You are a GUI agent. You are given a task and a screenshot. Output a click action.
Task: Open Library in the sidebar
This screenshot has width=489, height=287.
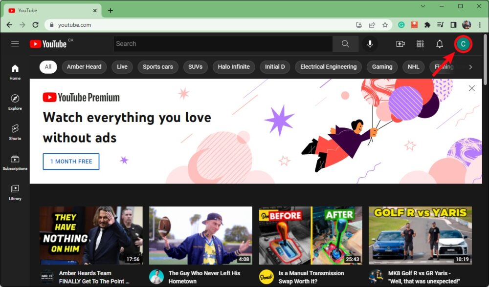(15, 192)
